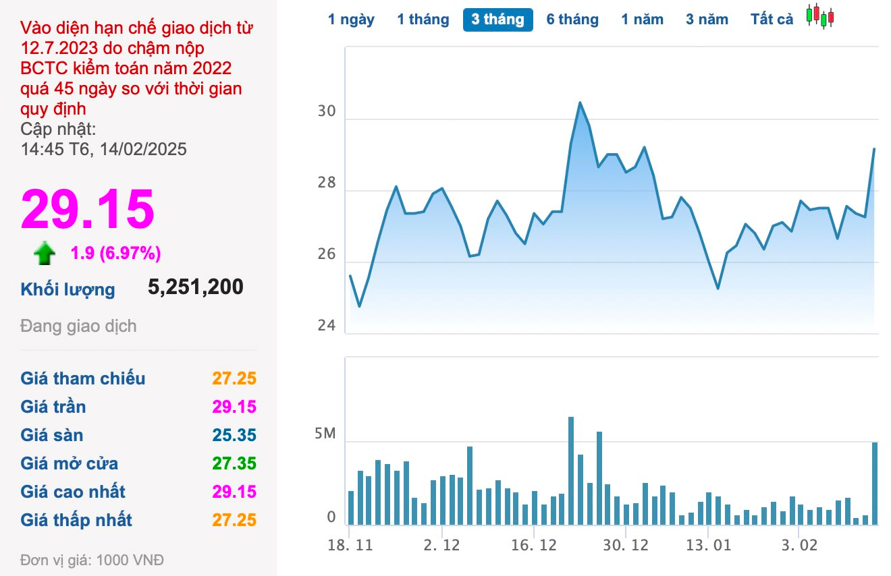Click the reference price 27.25 next to Giá tham chiếu
Viewport: 891px width, 576px height.
tap(234, 378)
